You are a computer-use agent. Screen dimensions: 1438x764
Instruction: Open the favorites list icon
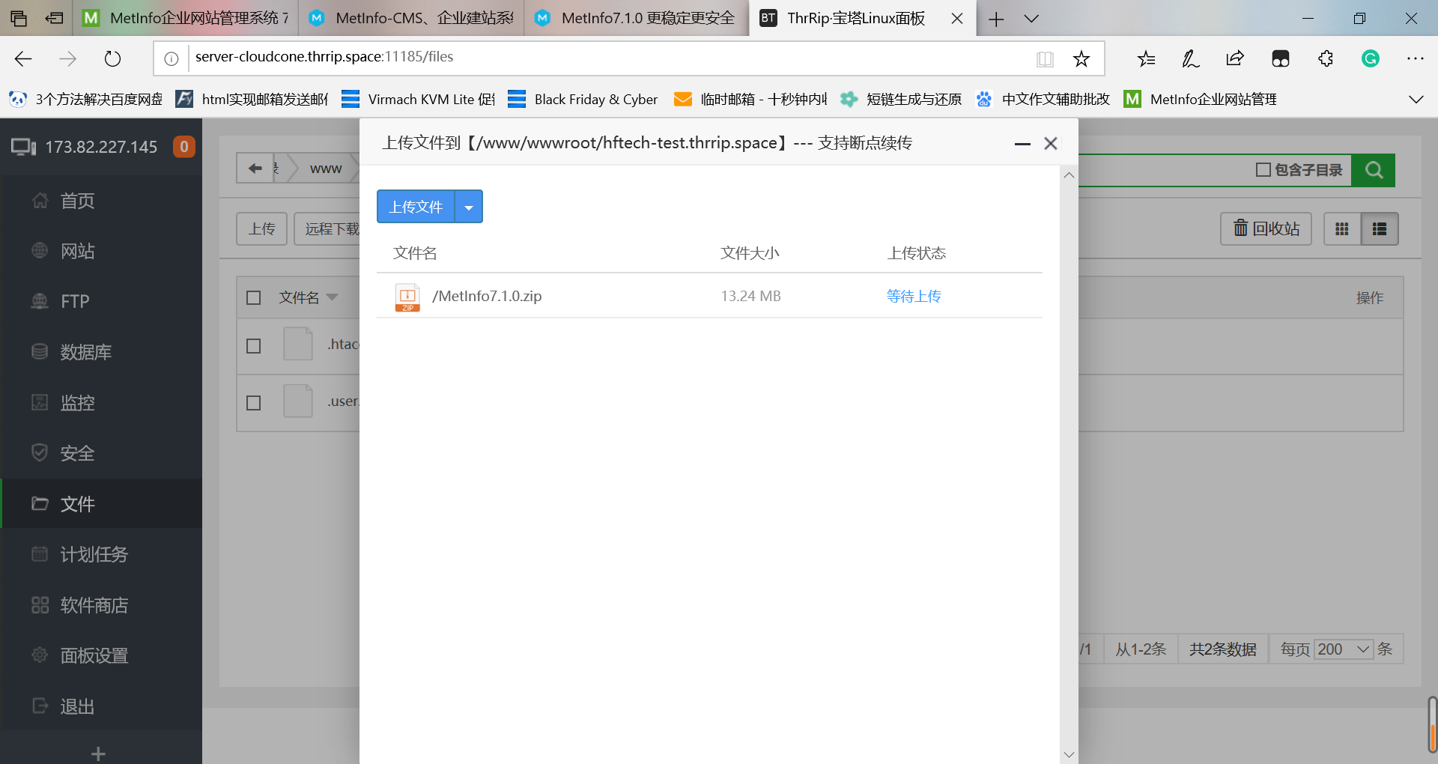click(1146, 58)
